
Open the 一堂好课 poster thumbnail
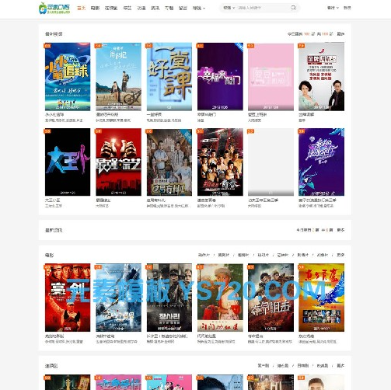point(169,77)
